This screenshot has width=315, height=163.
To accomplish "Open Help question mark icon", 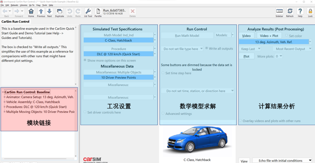I will [x=300, y=11].
